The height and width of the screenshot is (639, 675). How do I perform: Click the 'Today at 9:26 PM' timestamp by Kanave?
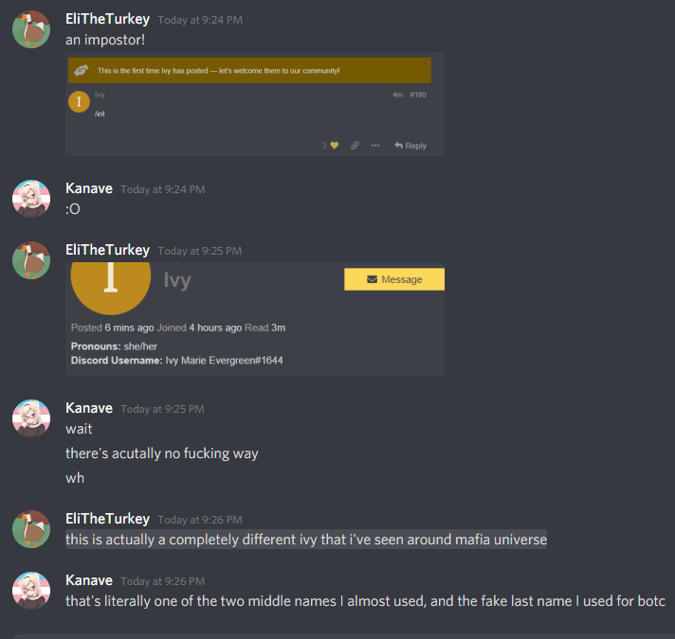pos(163,581)
